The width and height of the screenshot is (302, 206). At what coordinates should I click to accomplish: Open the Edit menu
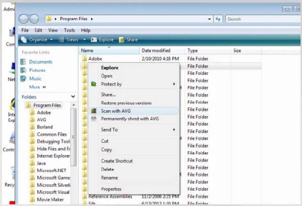coord(38,30)
